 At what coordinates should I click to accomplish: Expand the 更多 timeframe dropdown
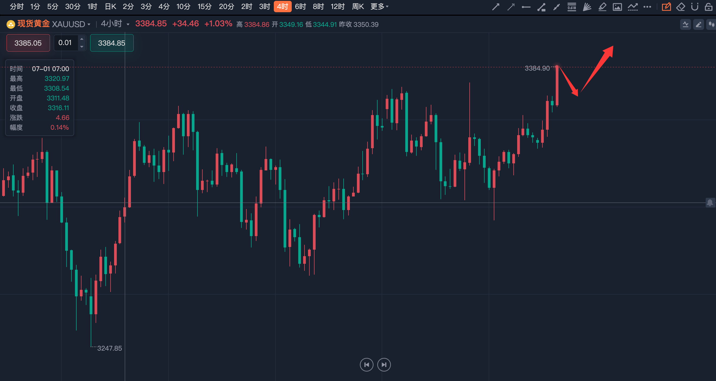(x=379, y=7)
